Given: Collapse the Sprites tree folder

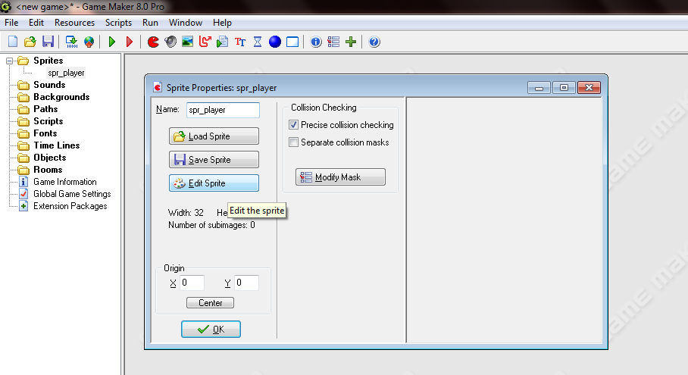Looking at the screenshot, I should pyautogui.click(x=9, y=61).
